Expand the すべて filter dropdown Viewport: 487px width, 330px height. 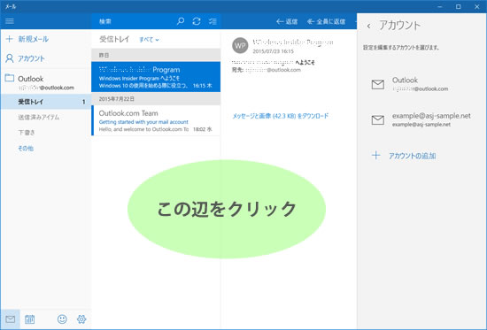click(149, 40)
